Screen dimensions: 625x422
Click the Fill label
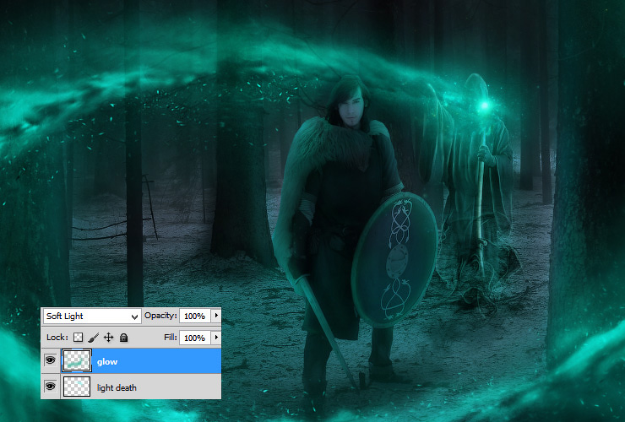tap(171, 338)
